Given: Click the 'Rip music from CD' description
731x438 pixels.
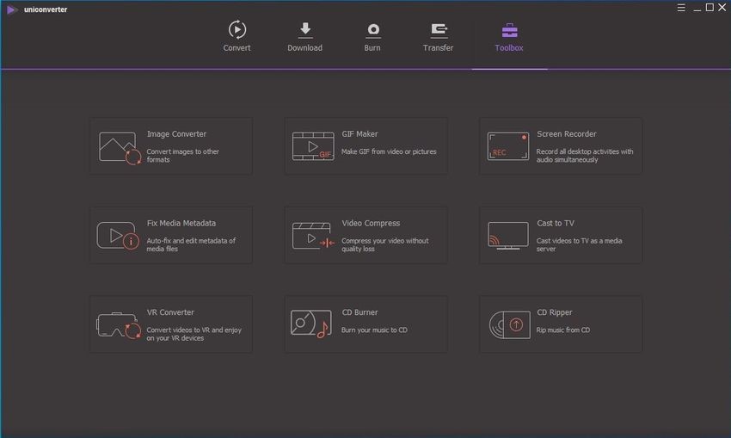Looking at the screenshot, I should [x=563, y=330].
